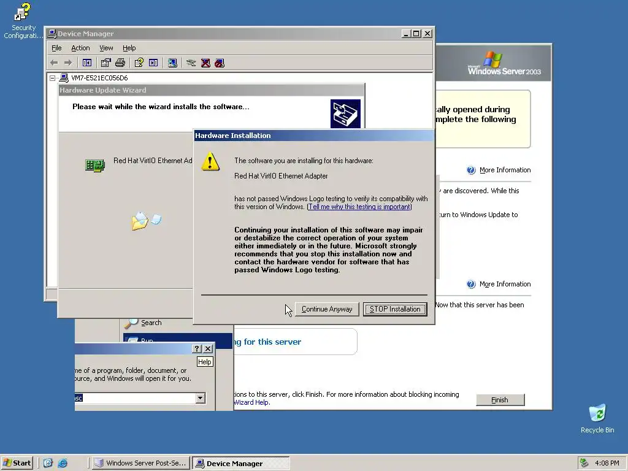Open the Wizard Help link in Post-Setup window
Screen dimensions: 628x471
tap(252, 402)
